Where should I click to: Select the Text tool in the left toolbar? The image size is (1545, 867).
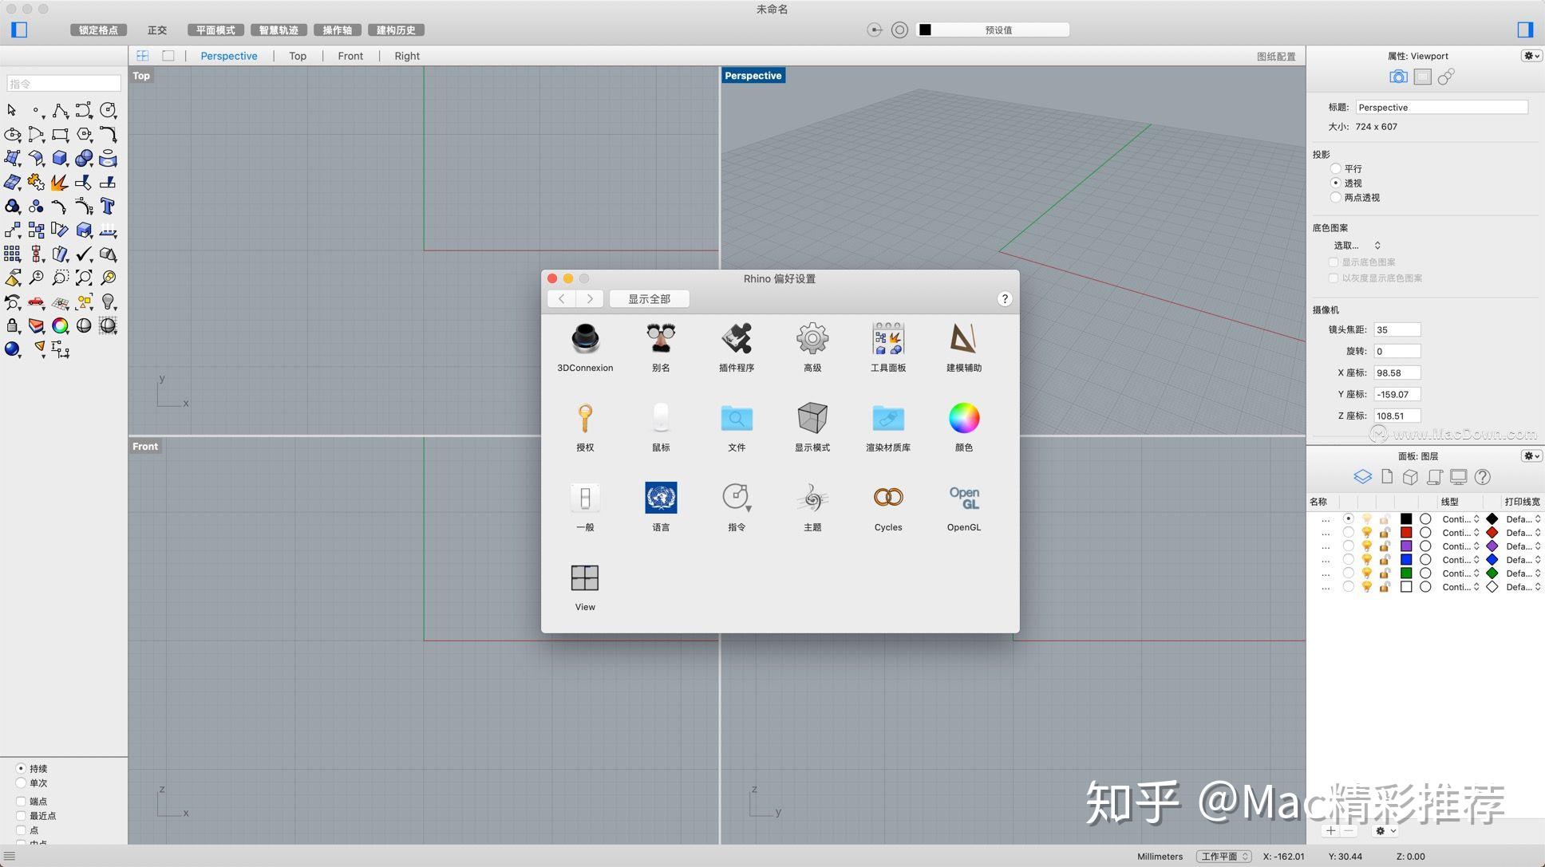tap(109, 207)
